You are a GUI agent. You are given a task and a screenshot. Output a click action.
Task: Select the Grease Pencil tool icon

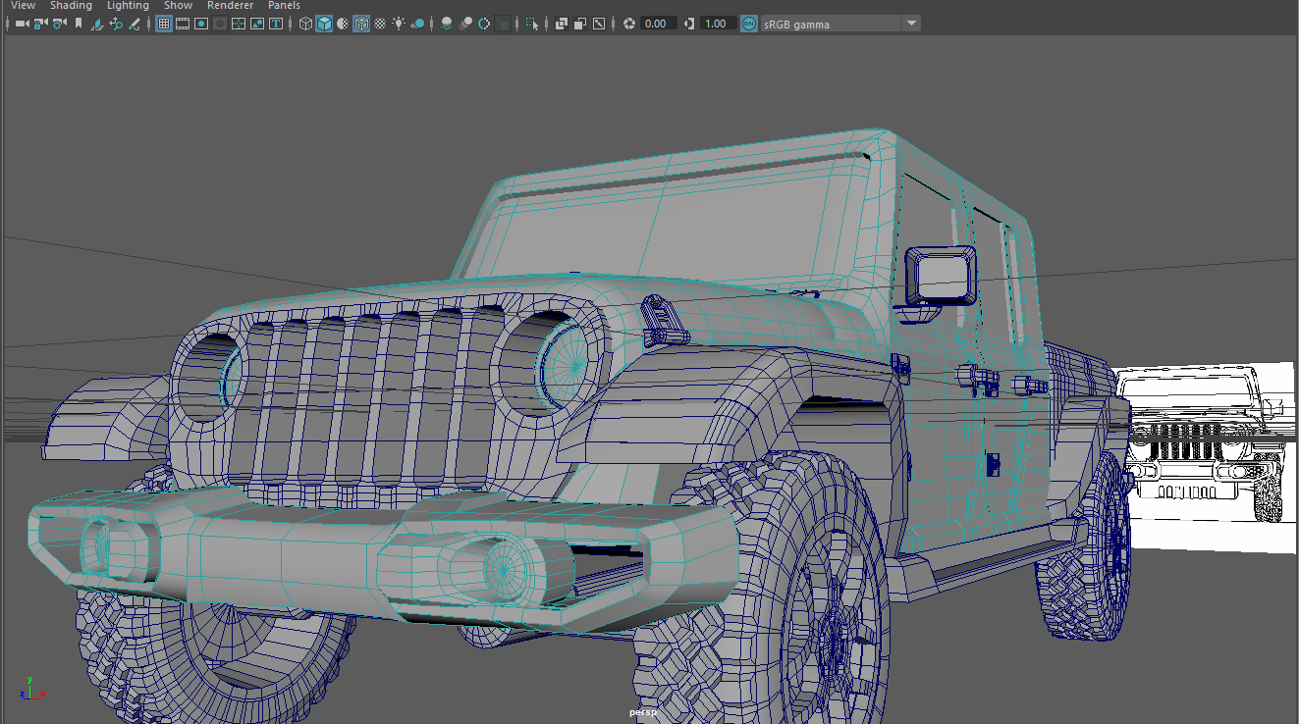click(135, 24)
